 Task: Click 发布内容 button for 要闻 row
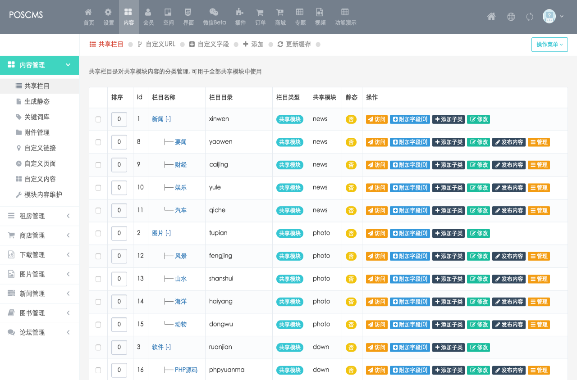pos(508,142)
